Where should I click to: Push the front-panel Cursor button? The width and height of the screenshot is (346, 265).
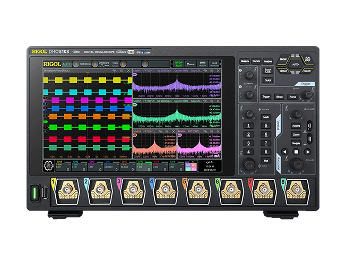tap(256, 61)
